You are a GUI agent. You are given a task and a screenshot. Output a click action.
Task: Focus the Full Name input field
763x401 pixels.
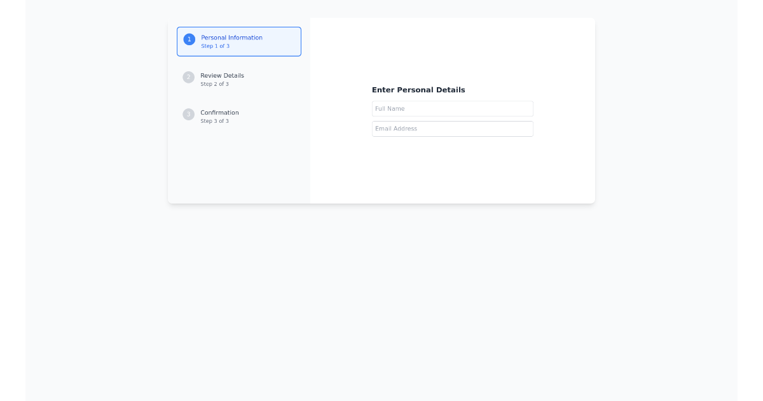(452, 108)
